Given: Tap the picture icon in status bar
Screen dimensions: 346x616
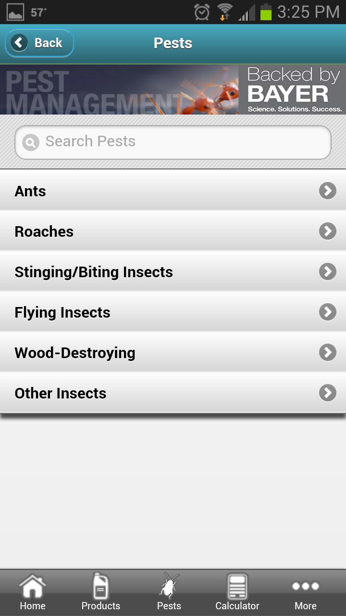Looking at the screenshot, I should point(15,12).
